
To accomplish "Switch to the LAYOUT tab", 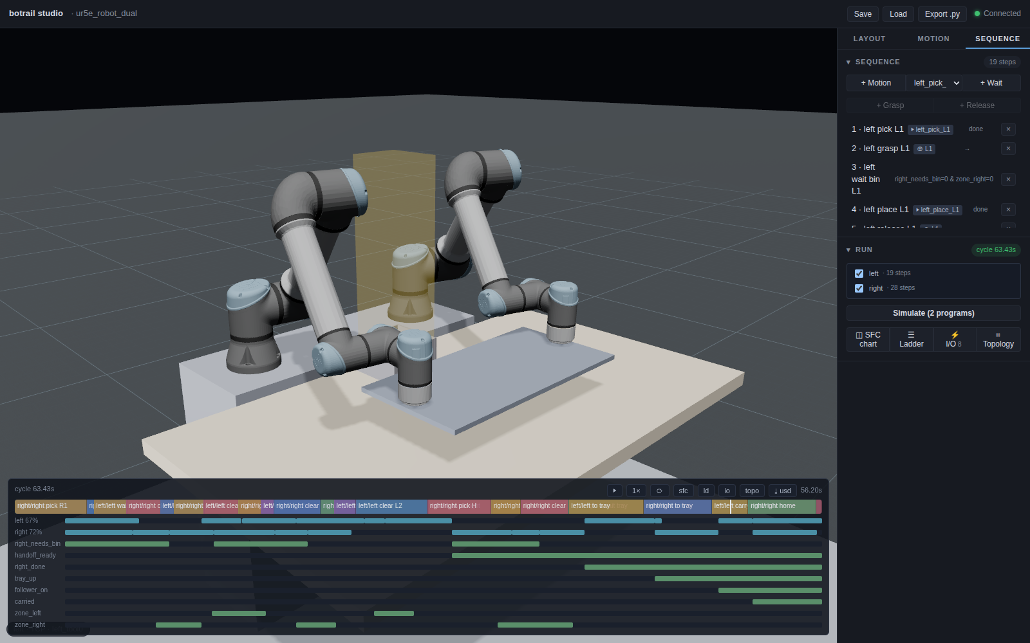I will pos(869,39).
